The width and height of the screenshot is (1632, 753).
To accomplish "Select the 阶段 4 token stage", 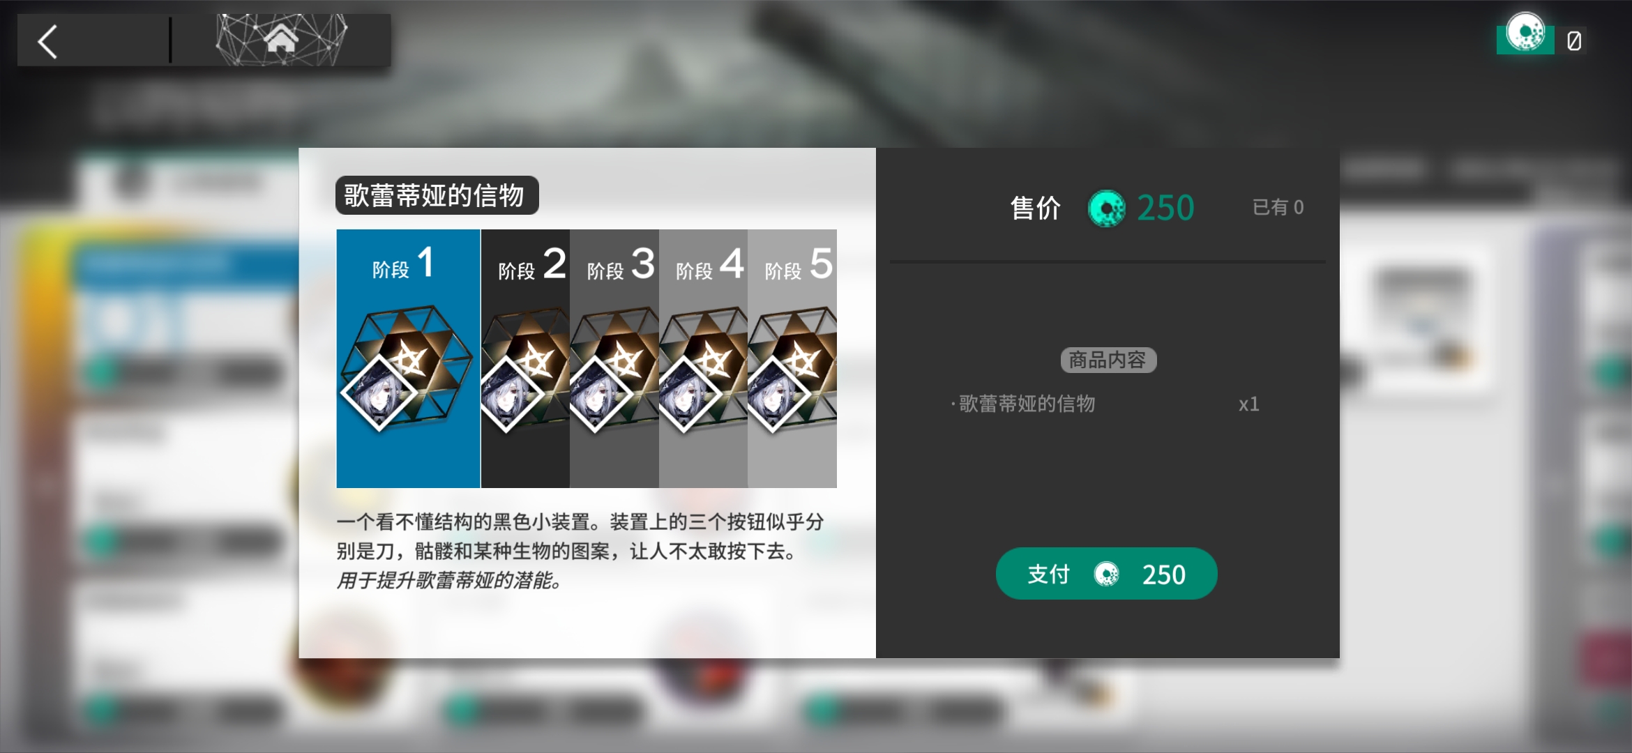I will coord(703,358).
